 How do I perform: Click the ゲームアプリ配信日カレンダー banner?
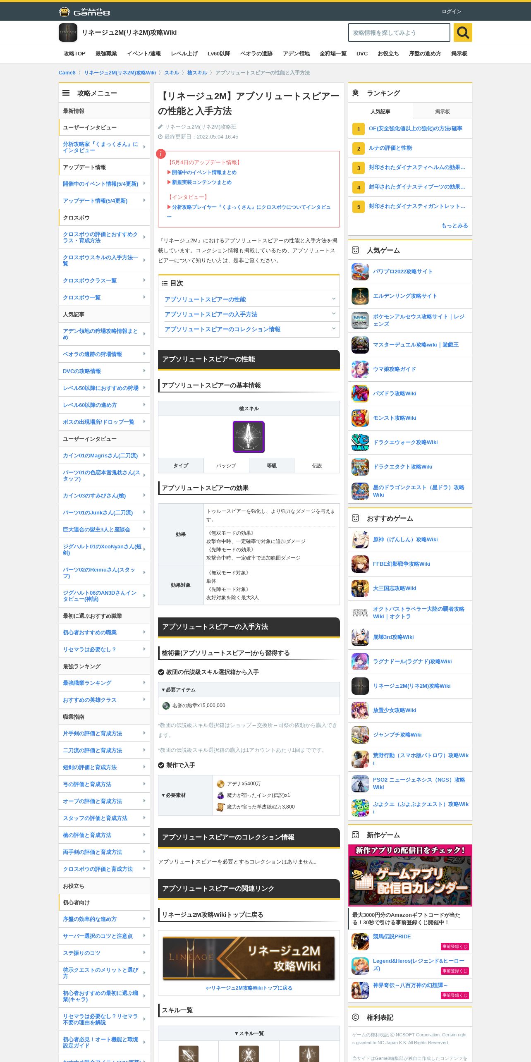pyautogui.click(x=410, y=875)
